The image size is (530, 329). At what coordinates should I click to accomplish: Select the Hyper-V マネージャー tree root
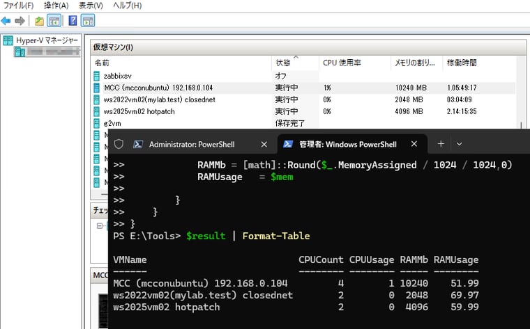pyautogui.click(x=41, y=40)
